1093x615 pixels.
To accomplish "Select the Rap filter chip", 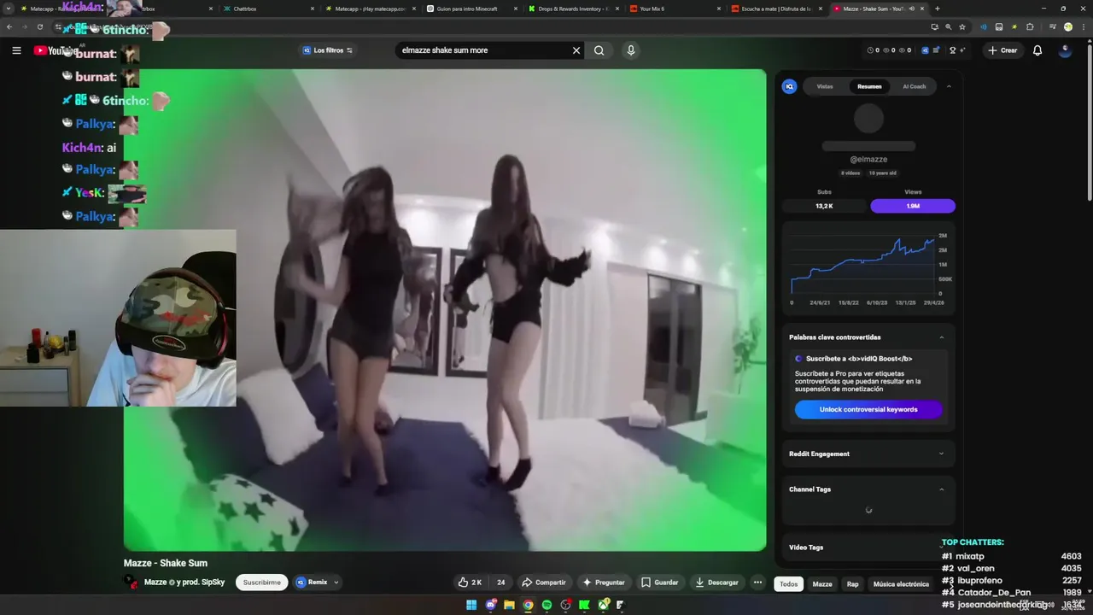I will coord(852,584).
